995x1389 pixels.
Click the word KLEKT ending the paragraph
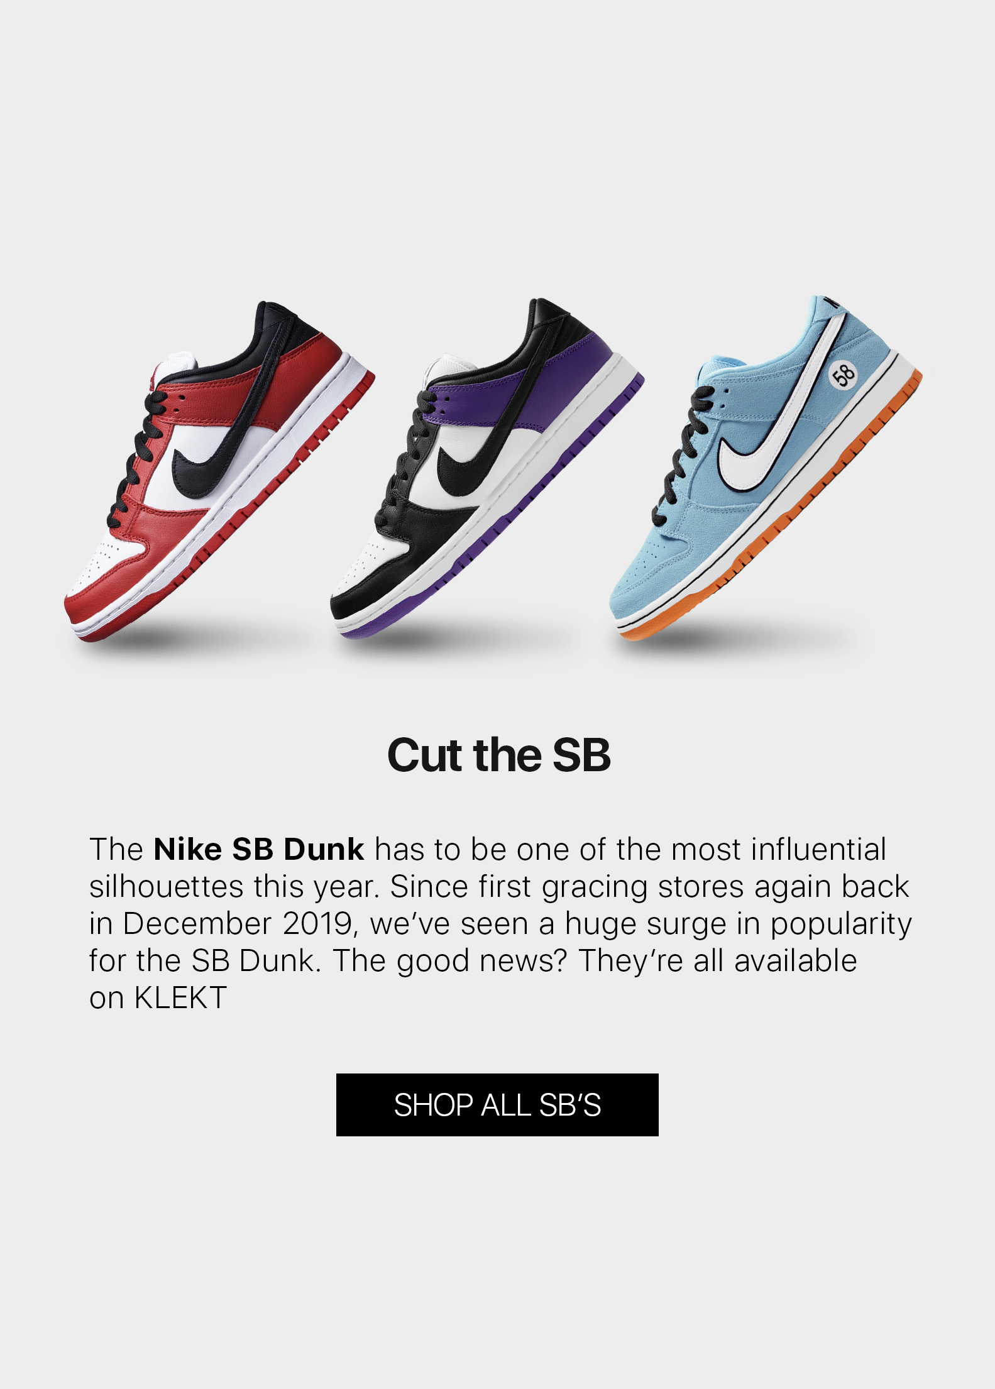tap(181, 997)
